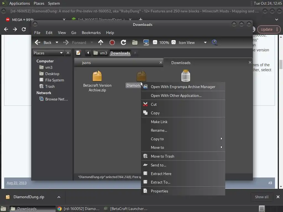Close the Places side pane
283x212 pixels.
point(68,53)
